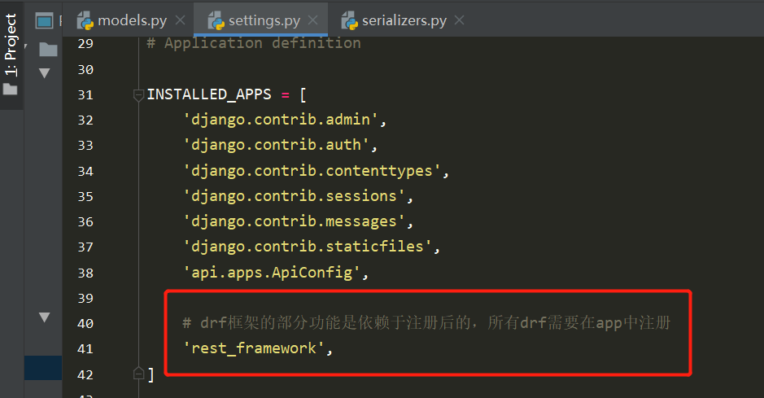Image resolution: width=764 pixels, height=398 pixels.
Task: Click line number 31 in the gutter
Action: coord(85,95)
